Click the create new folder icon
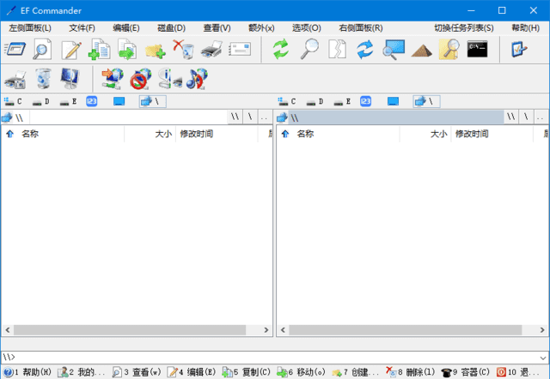550x379 pixels. click(x=155, y=51)
